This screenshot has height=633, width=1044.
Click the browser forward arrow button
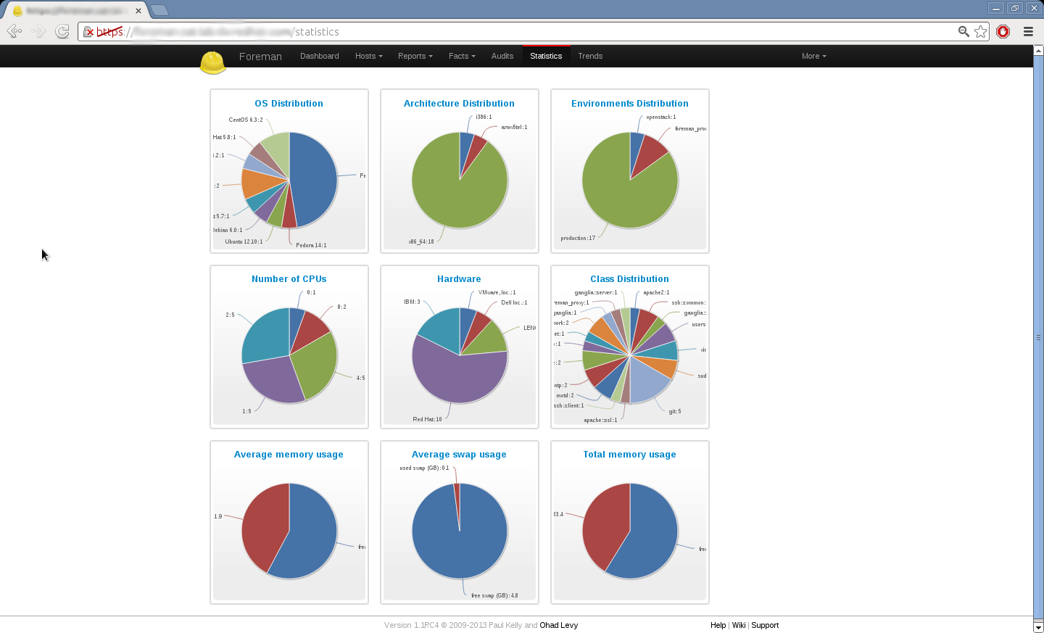click(x=39, y=31)
